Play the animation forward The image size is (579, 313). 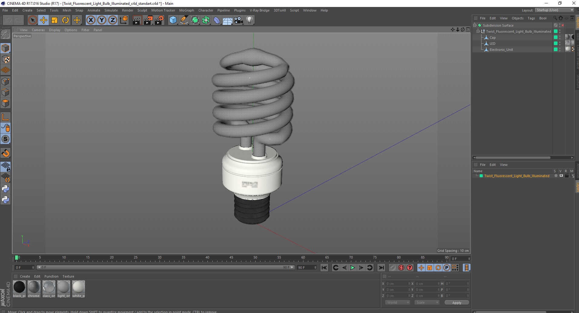coord(352,268)
